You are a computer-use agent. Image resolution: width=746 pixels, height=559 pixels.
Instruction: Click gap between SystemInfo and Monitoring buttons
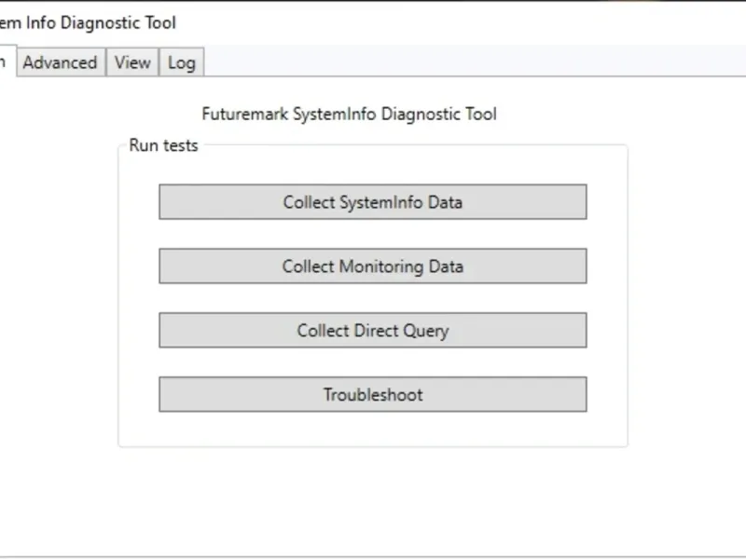pyautogui.click(x=372, y=234)
